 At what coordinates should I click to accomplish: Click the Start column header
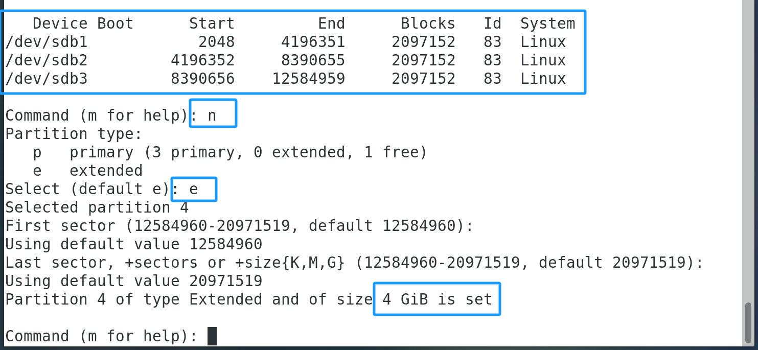[x=212, y=24]
